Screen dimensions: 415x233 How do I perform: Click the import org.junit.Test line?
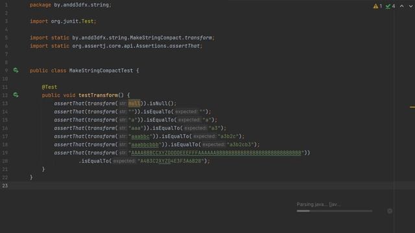(x=63, y=21)
